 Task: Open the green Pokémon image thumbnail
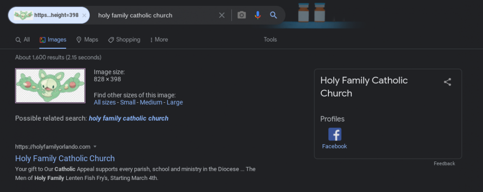pyautogui.click(x=50, y=85)
